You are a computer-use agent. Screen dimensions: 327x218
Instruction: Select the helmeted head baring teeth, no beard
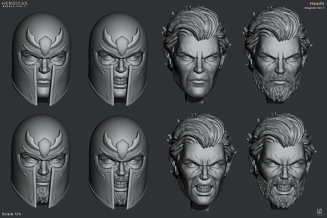[118, 59]
